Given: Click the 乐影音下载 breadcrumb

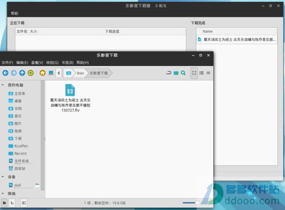Looking at the screenshot, I should coord(99,73).
